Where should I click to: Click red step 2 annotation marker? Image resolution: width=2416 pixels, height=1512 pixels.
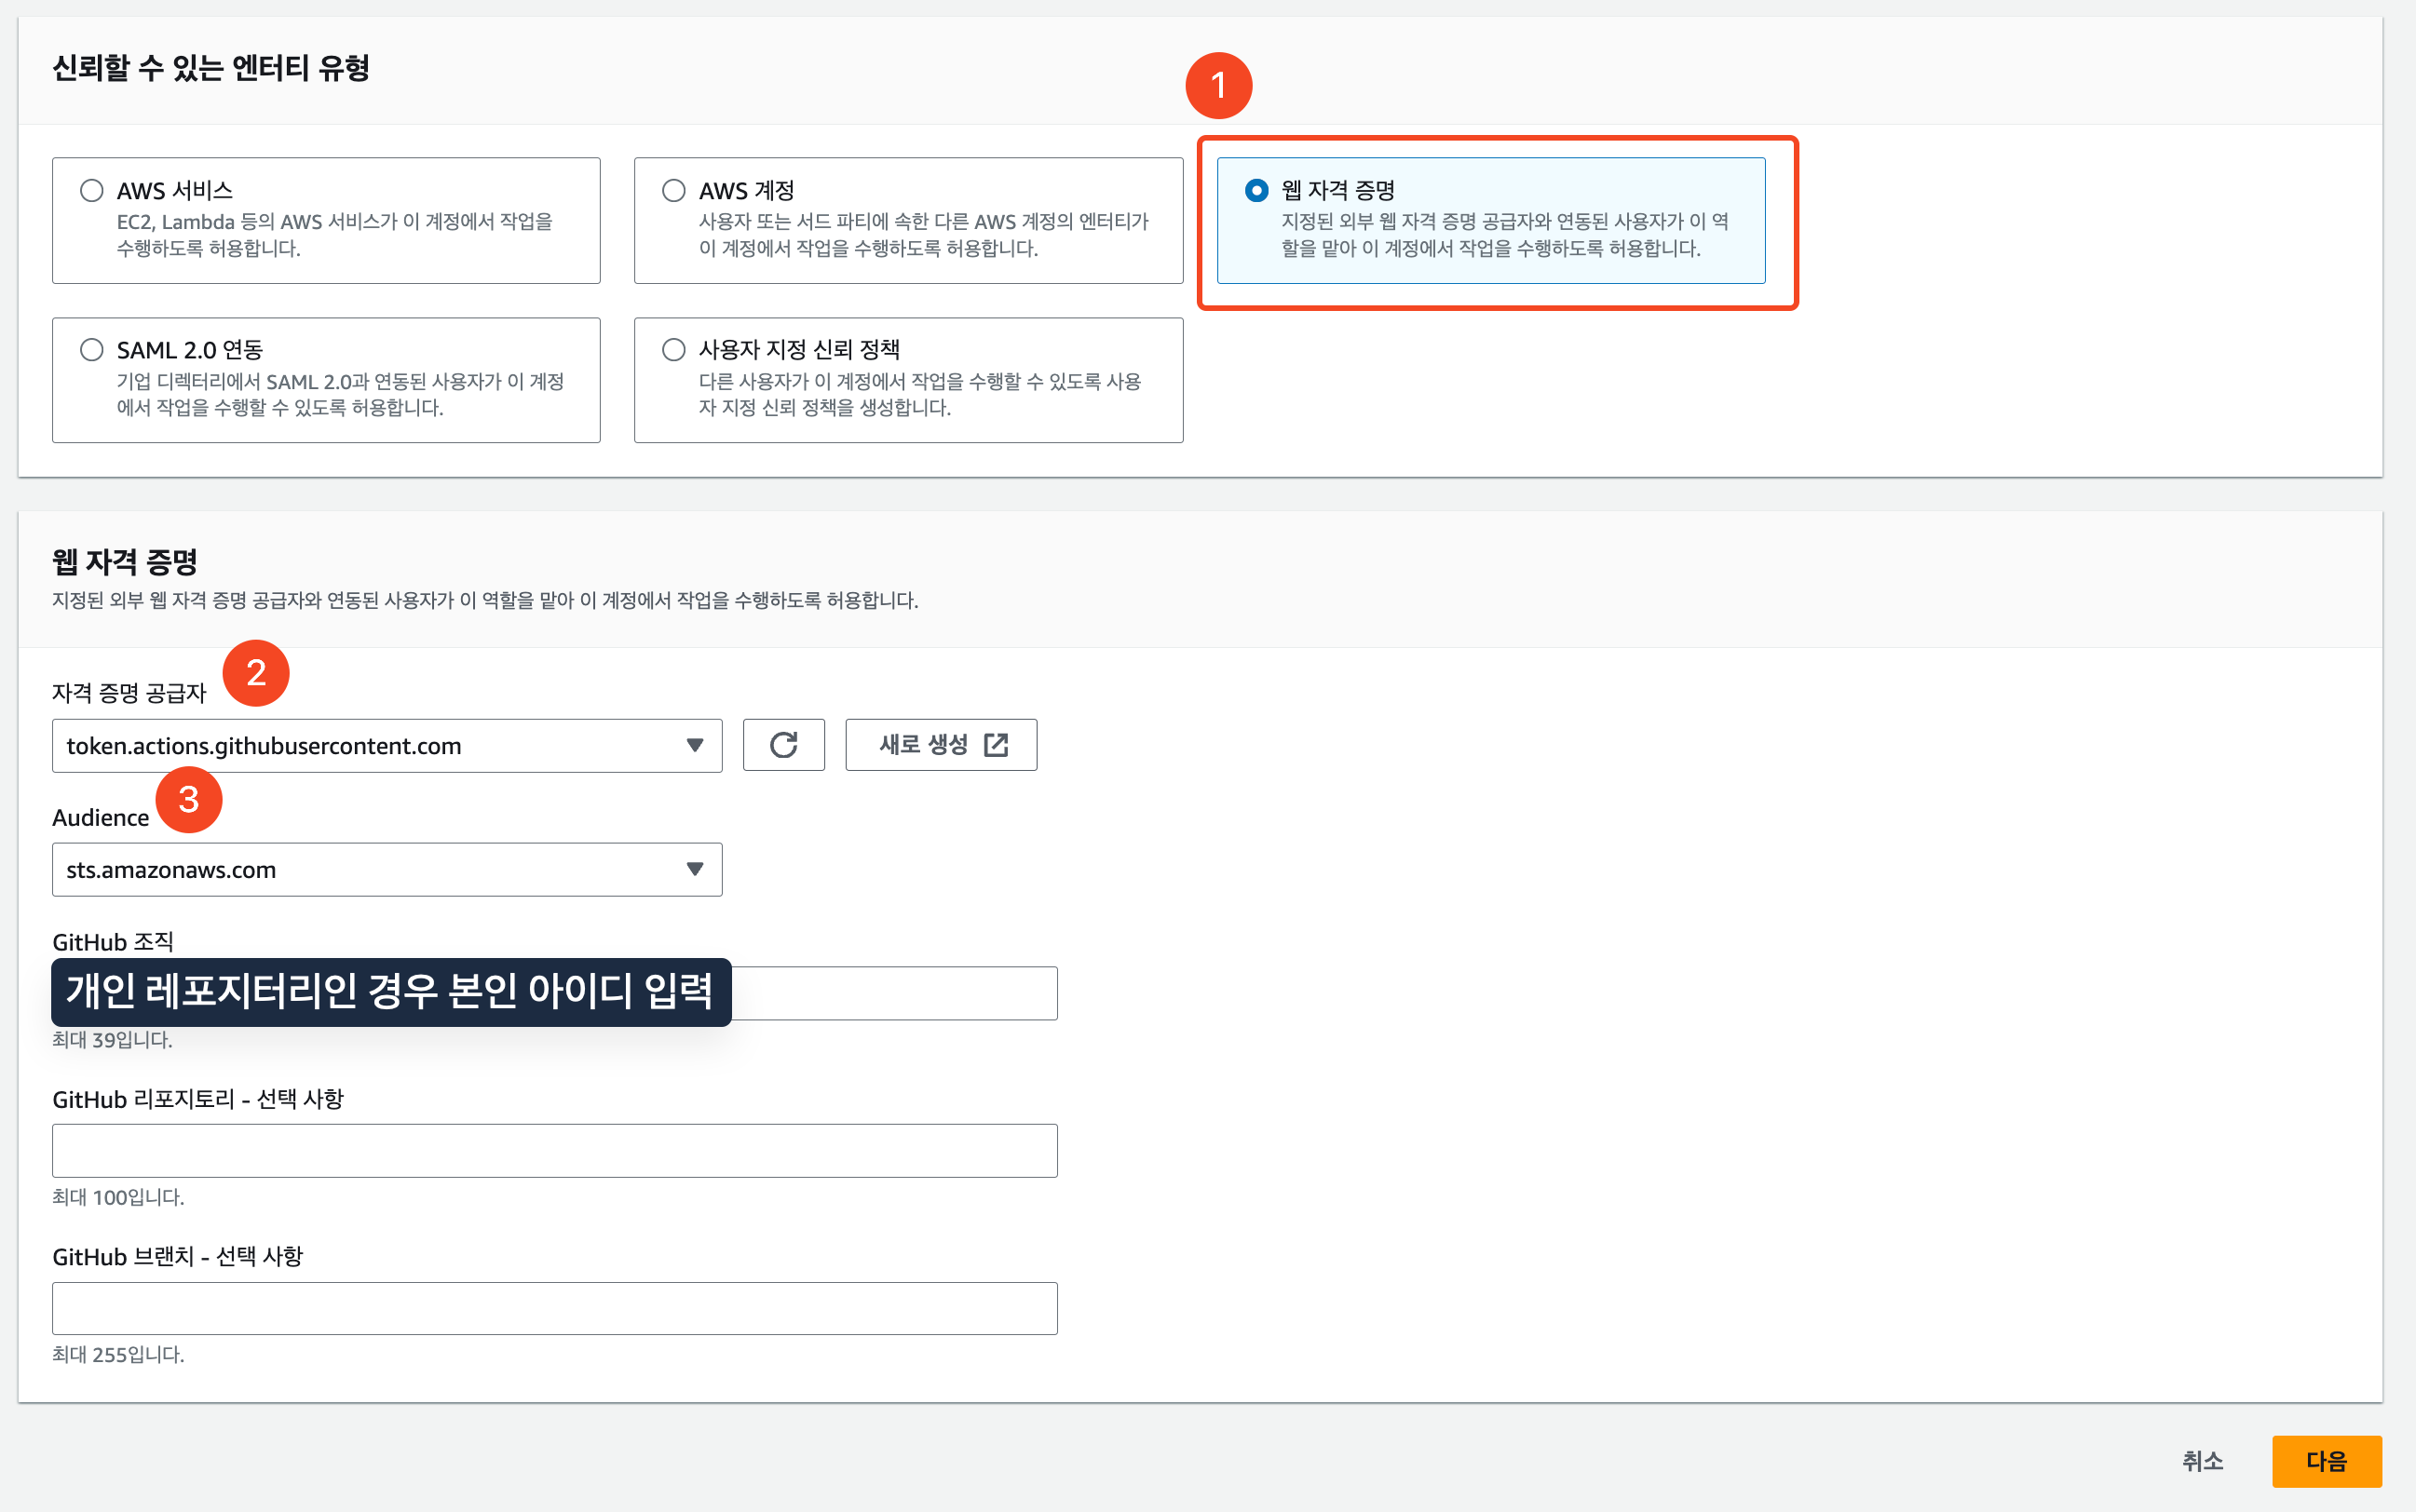click(256, 673)
